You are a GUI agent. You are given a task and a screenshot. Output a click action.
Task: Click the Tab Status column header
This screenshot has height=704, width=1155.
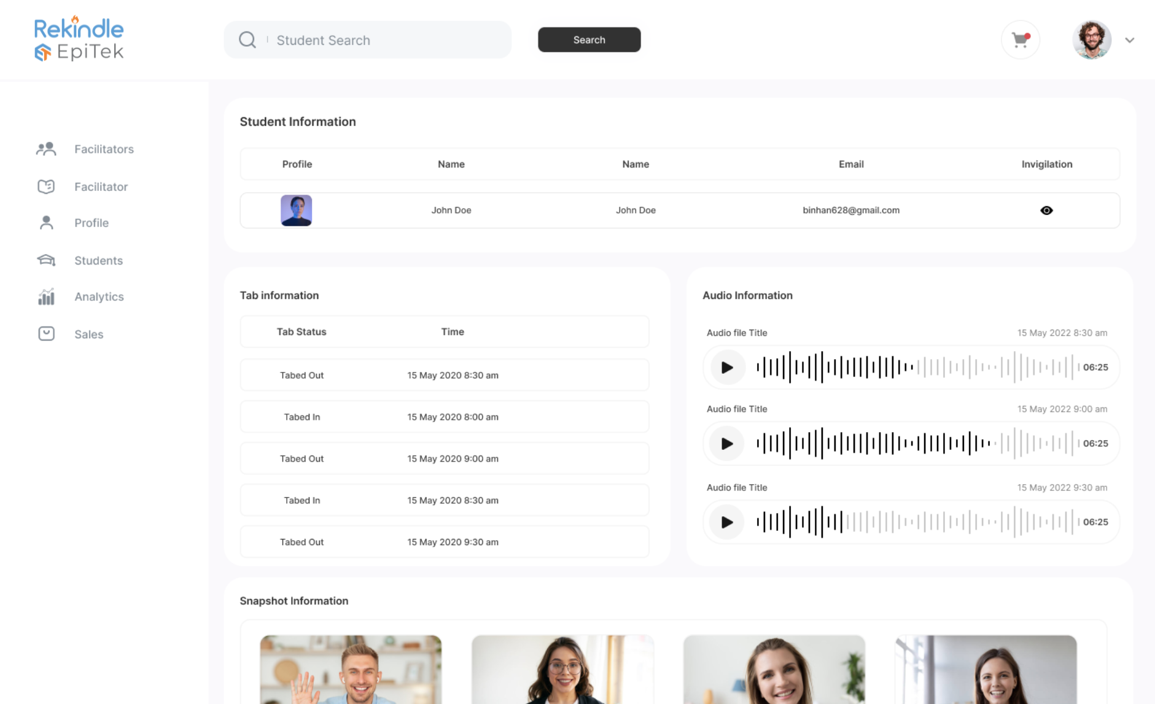click(301, 331)
